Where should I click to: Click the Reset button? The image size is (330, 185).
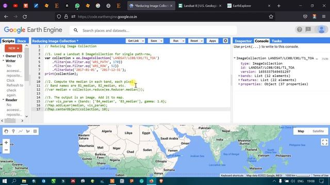coord(194,41)
